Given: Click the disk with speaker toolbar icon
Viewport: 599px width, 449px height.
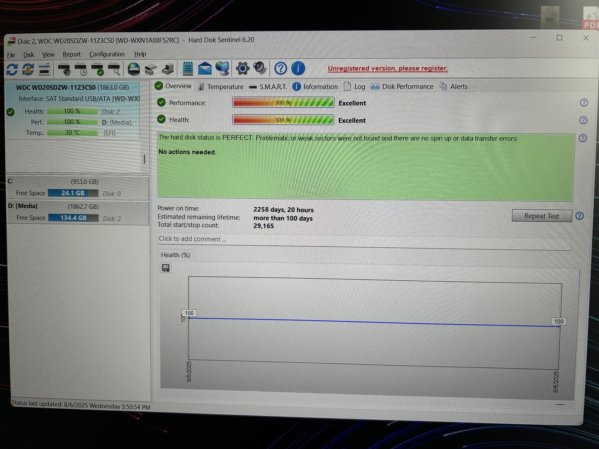Looking at the screenshot, I should [x=64, y=69].
